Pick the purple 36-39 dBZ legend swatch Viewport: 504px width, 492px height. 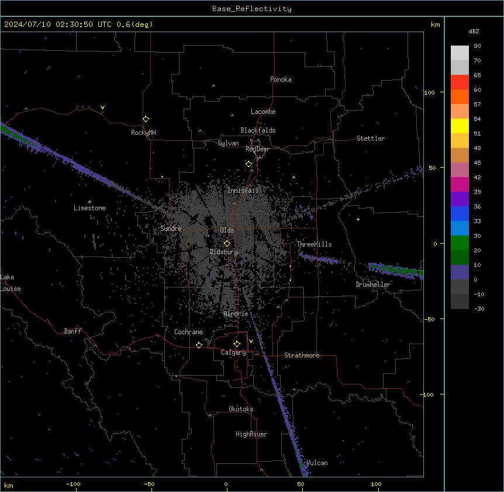(x=460, y=199)
